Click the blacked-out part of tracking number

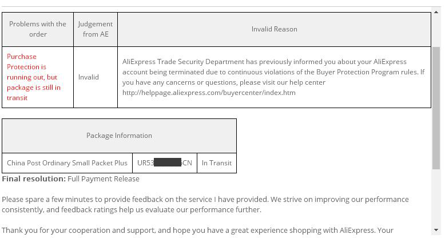click(168, 162)
